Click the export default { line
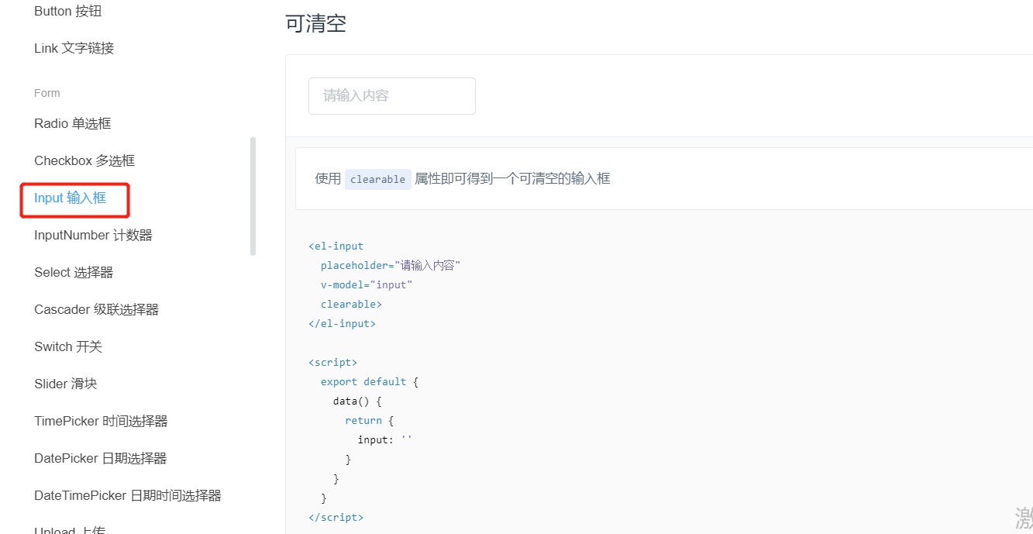 (370, 381)
